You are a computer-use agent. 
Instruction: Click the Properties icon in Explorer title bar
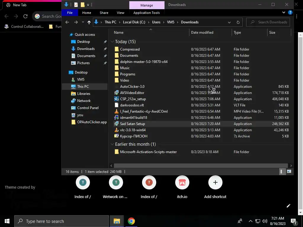tap(76, 5)
